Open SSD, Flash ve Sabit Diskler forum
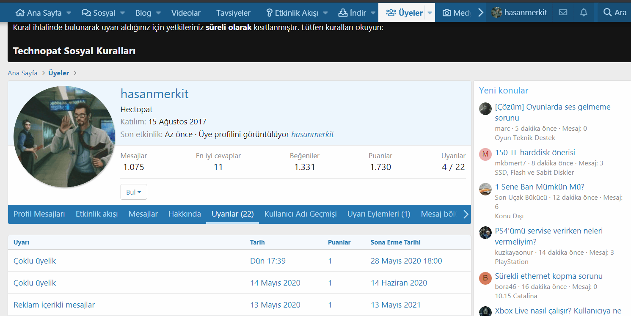 534,173
